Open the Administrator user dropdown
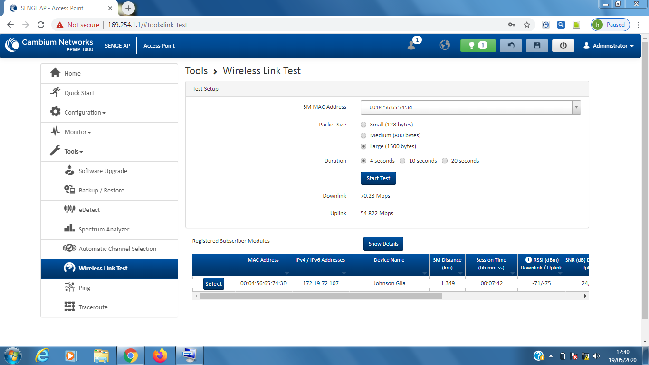This screenshot has width=649, height=365. (609, 46)
